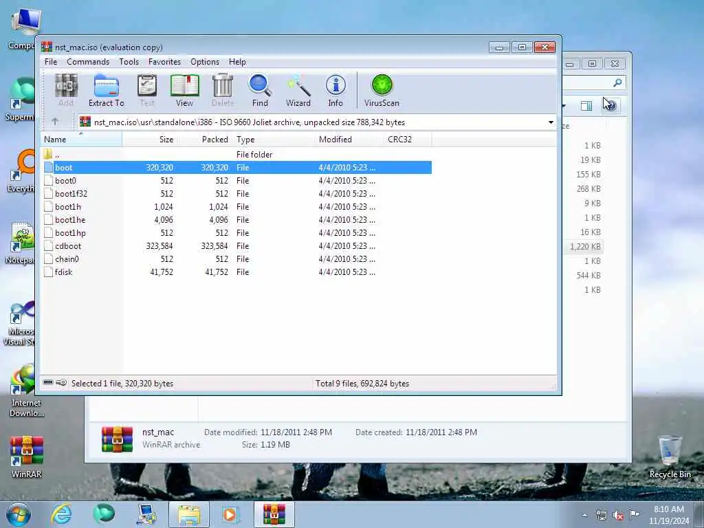Open the Find magnifier tool
Image resolution: width=704 pixels, height=528 pixels.
click(260, 90)
